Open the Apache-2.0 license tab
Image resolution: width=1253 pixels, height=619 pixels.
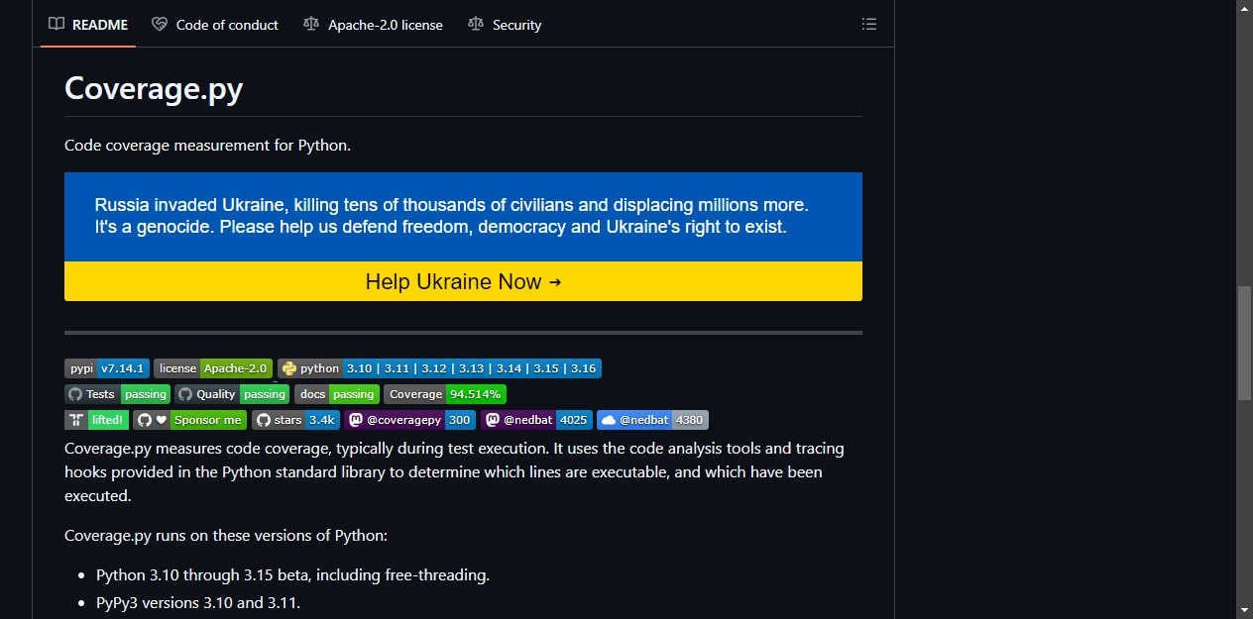pyautogui.click(x=374, y=25)
